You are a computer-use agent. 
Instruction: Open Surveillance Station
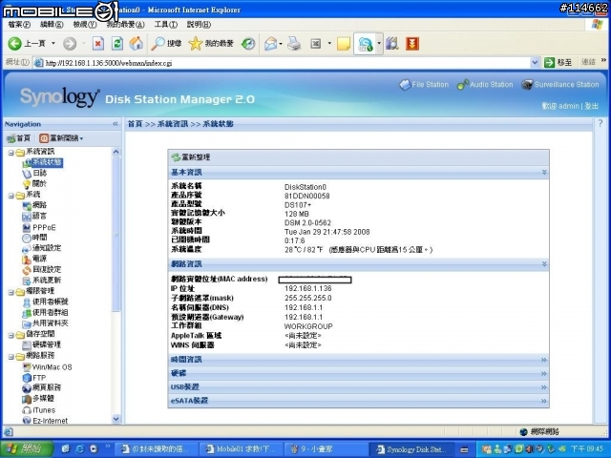click(x=560, y=85)
